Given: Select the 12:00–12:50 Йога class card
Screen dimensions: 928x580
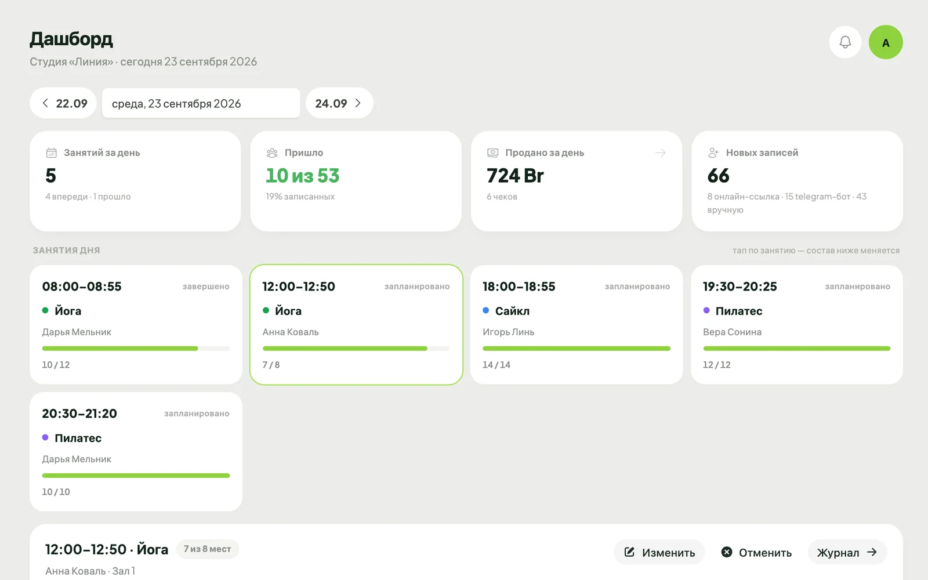Looking at the screenshot, I should point(356,325).
